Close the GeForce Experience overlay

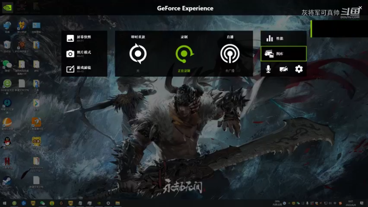click(x=360, y=8)
